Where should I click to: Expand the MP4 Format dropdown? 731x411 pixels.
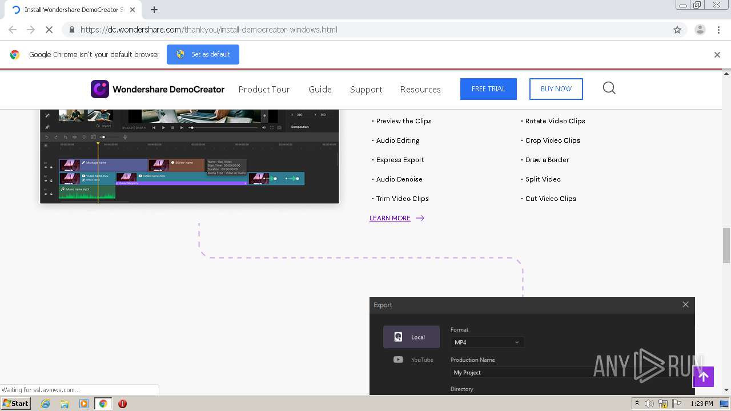click(x=487, y=342)
